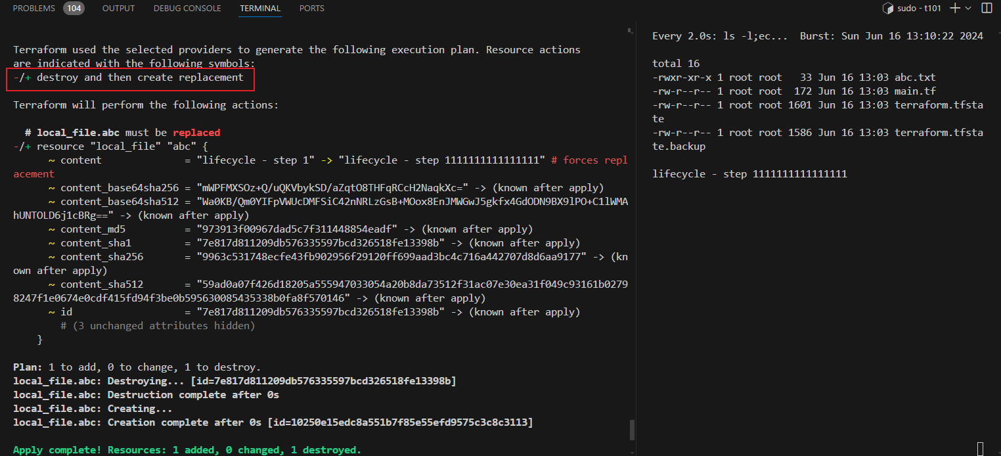
Task: Click the main.tf file listing row
Action: pos(794,91)
